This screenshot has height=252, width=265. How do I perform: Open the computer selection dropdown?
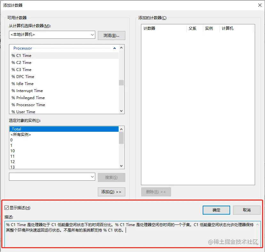[92, 35]
